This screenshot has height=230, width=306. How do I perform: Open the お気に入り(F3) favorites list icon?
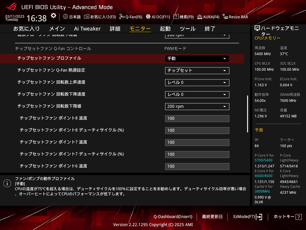coord(87,17)
